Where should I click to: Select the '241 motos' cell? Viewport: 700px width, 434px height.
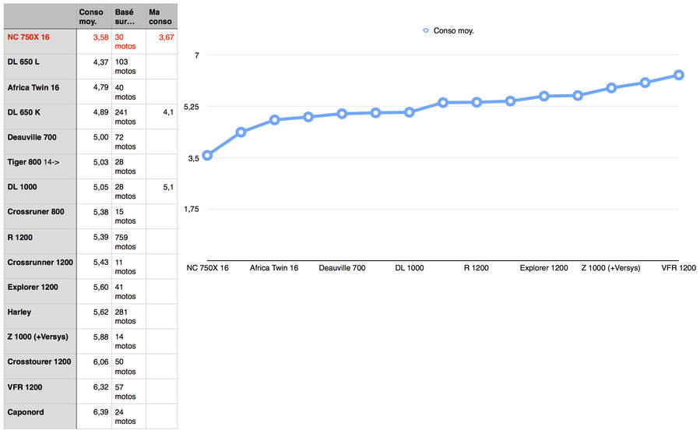tap(128, 117)
